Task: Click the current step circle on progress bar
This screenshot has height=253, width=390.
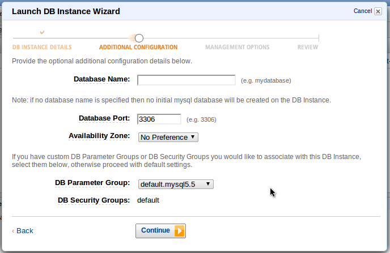Action: [x=139, y=38]
